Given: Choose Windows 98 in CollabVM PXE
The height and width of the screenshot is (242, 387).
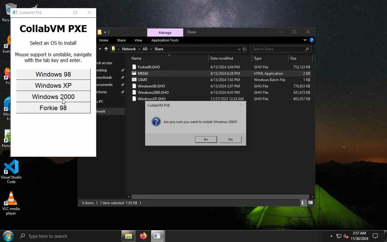Looking at the screenshot, I should 53,74.
